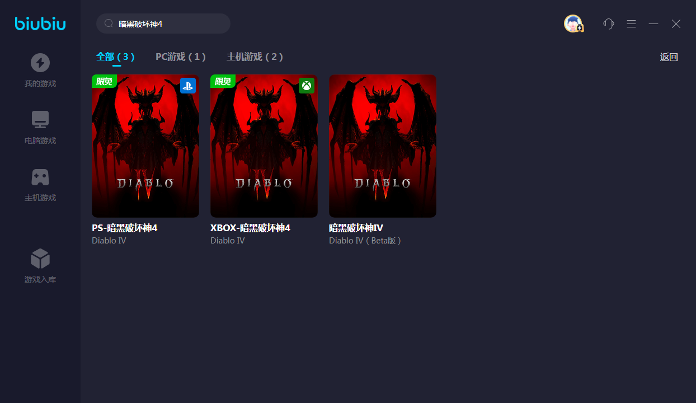Open the user avatar profile
The image size is (696, 403).
coord(573,24)
